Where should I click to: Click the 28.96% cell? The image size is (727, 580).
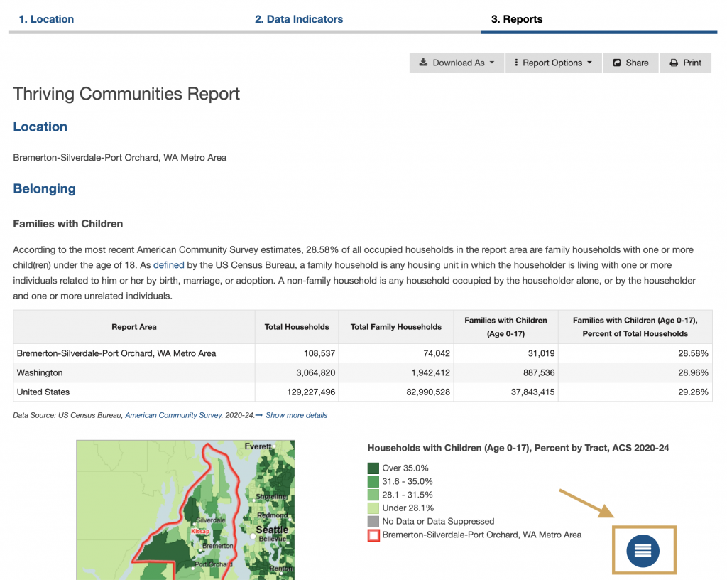pyautogui.click(x=635, y=372)
